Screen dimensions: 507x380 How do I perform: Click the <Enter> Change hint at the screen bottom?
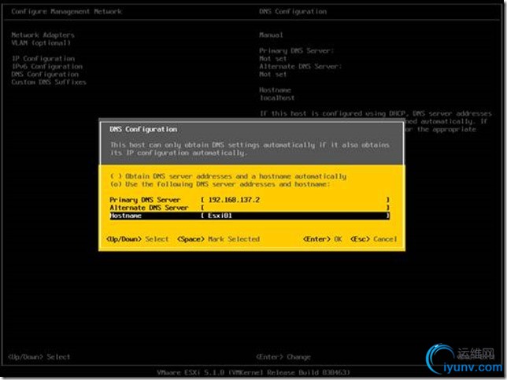coord(283,357)
